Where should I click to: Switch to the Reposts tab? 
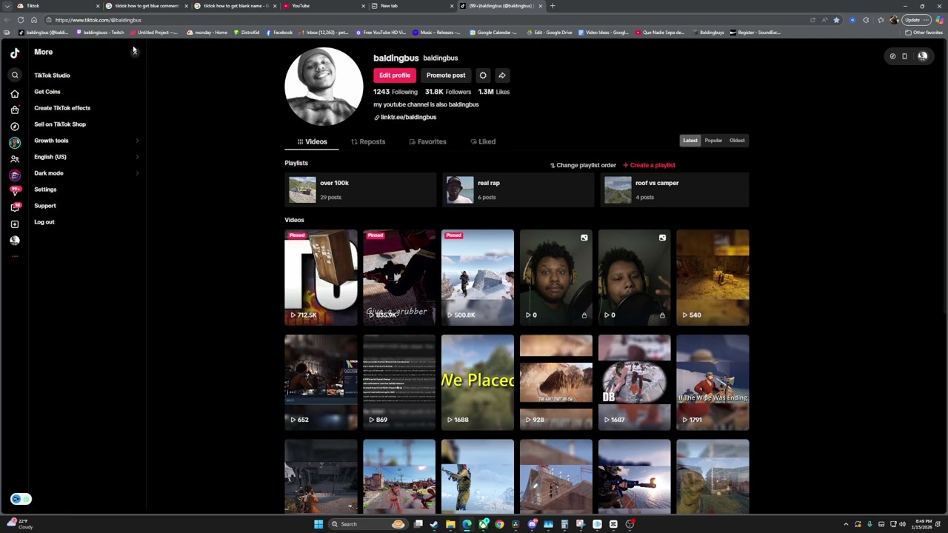click(x=368, y=141)
